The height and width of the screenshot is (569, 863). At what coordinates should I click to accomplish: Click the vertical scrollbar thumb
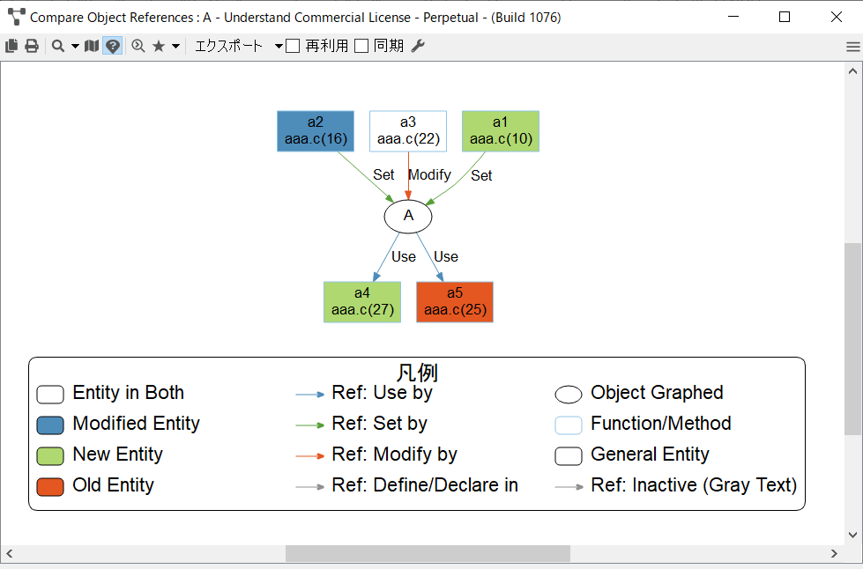click(x=852, y=338)
